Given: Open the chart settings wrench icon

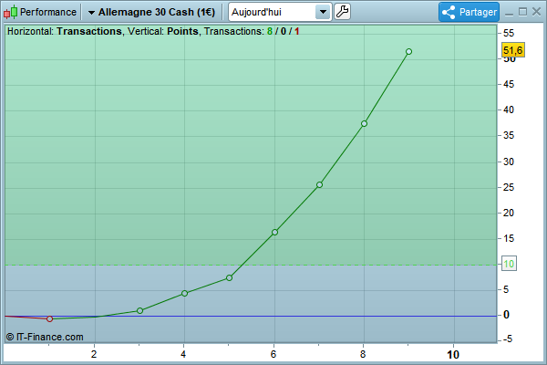Looking at the screenshot, I should 342,12.
